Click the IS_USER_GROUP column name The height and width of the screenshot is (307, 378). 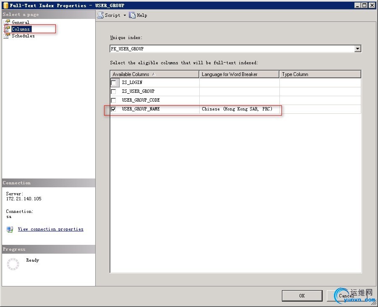tap(138, 91)
